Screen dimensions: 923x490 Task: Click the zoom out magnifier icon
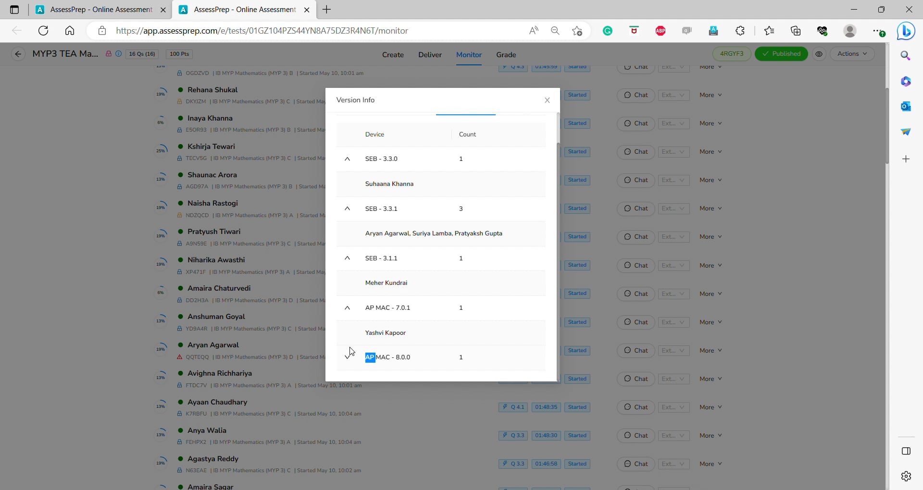tap(555, 31)
